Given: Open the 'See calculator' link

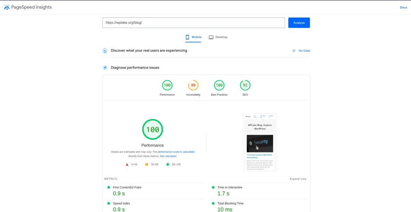Looking at the screenshot, I should coord(168,156).
